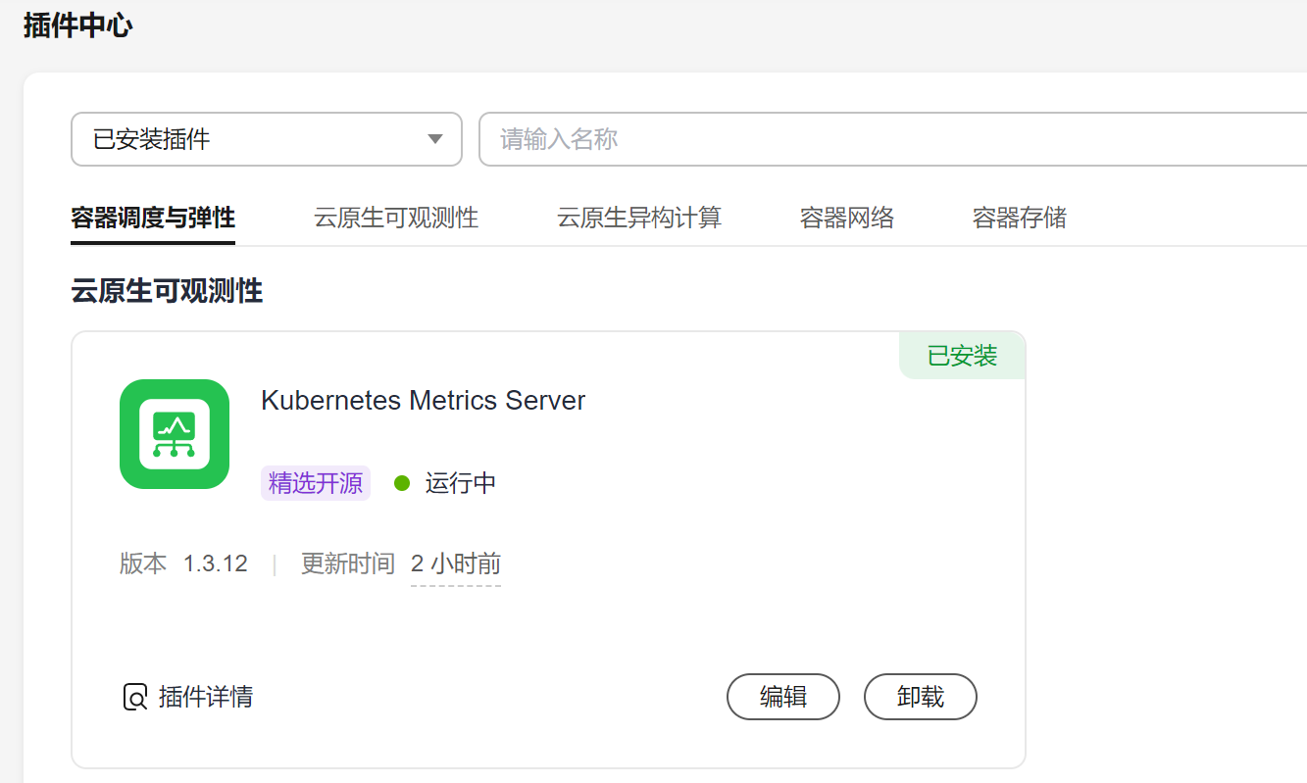Viewport: 1307px width, 783px height.
Task: Show the 容器存储 tab
Action: [1020, 218]
